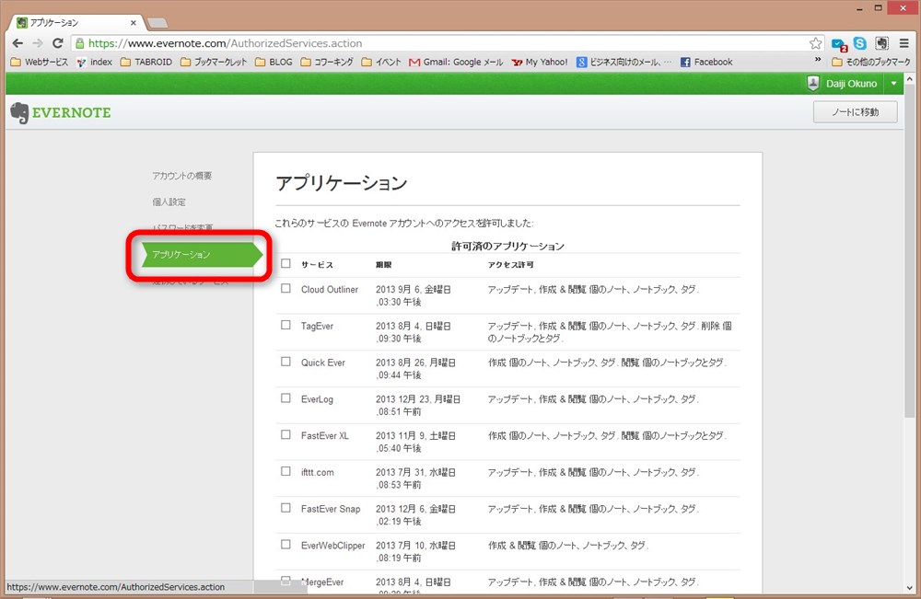Open the イベント bookmark folder
Viewport: 921px width, 599px height.
[381, 63]
